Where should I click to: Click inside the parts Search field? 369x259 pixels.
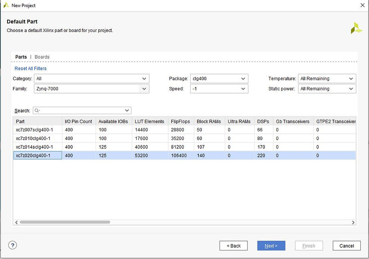pos(82,110)
